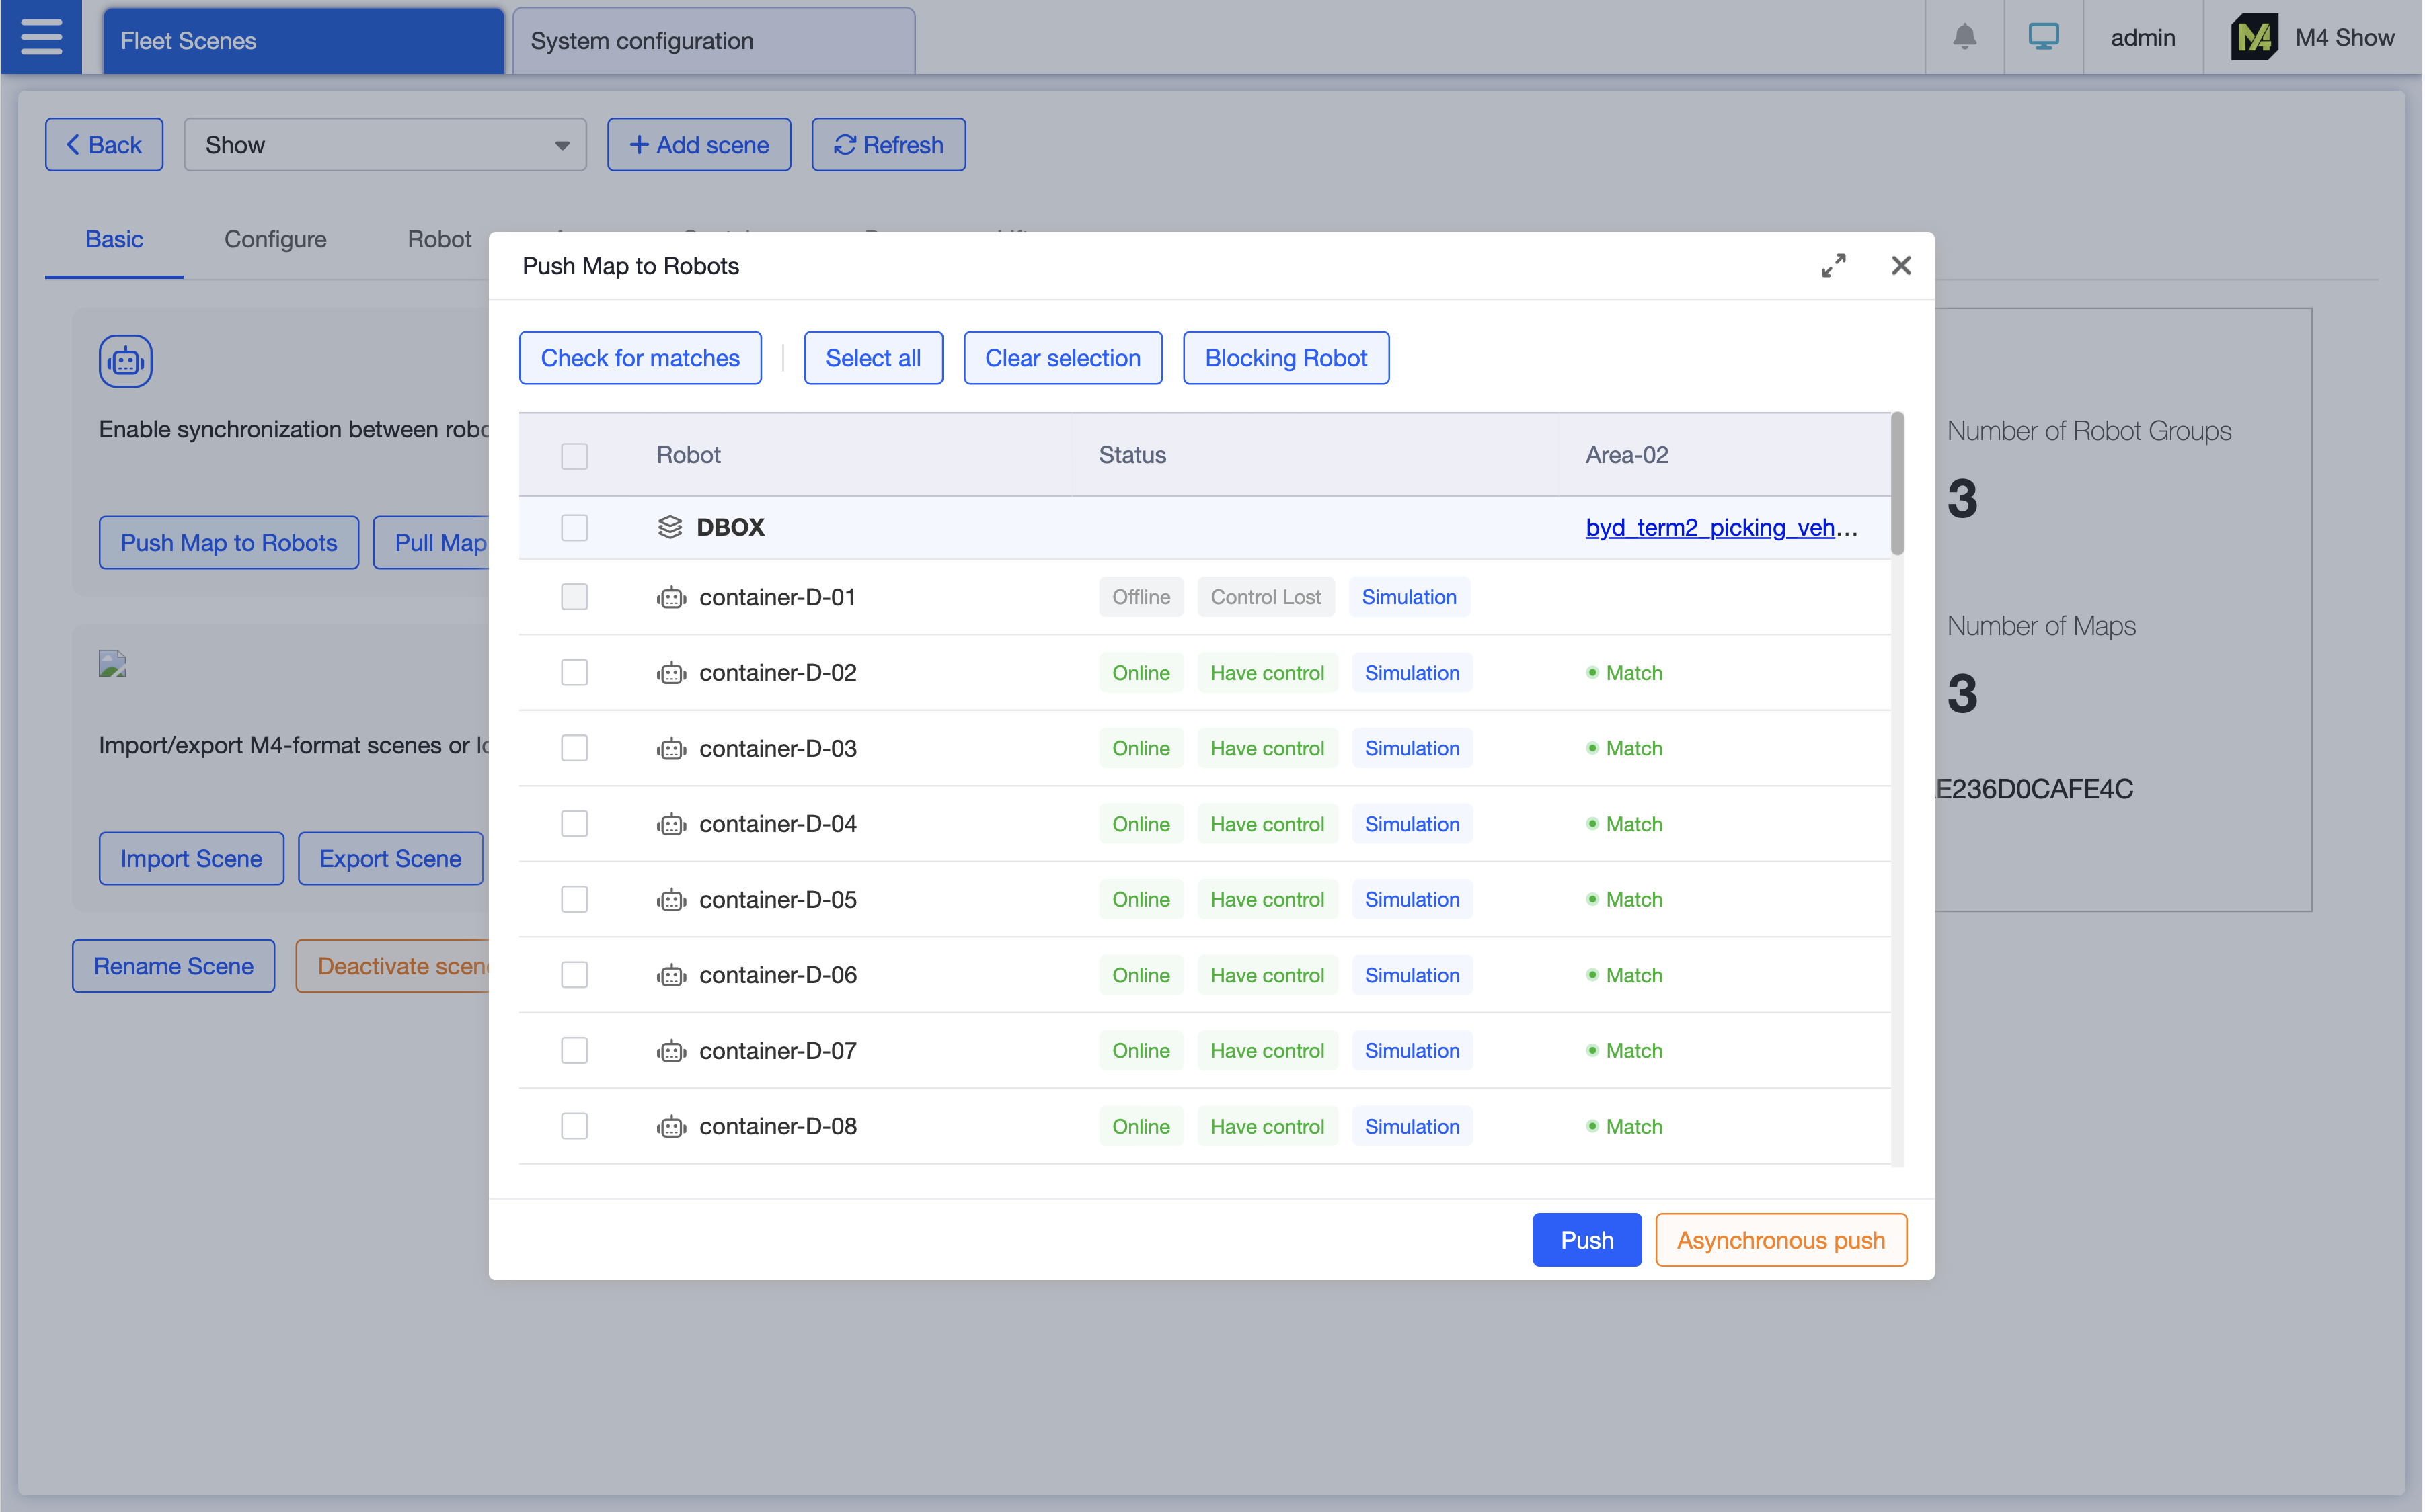Viewport: 2425px width, 1512px height.
Task: Click the notification bell icon
Action: point(1964,37)
